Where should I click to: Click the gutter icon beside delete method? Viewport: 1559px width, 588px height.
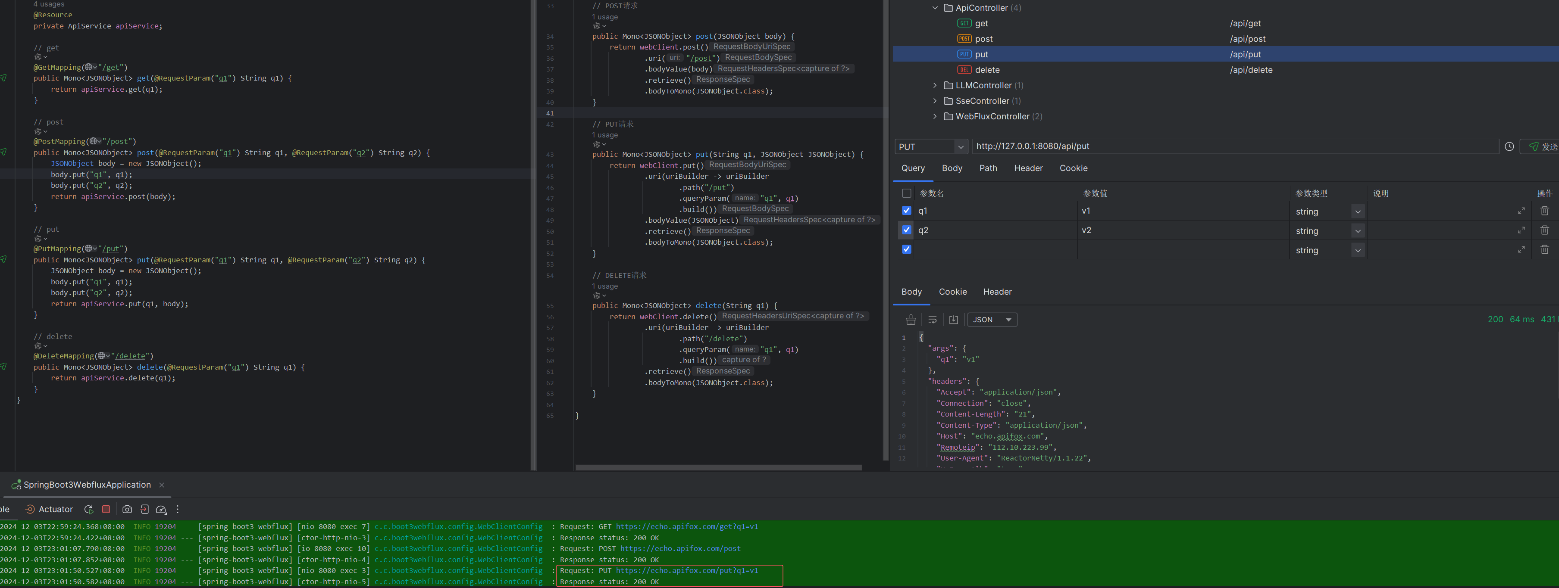[3, 367]
